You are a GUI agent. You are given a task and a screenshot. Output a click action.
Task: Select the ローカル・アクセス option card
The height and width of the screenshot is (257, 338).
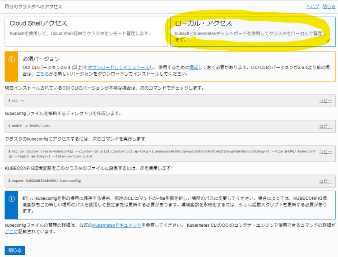coord(253,32)
